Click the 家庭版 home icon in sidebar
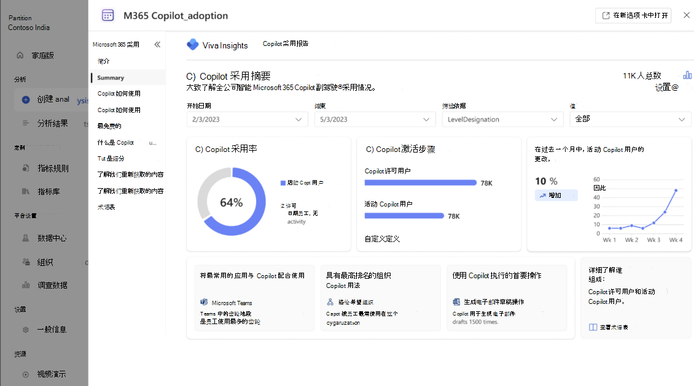 click(x=20, y=55)
